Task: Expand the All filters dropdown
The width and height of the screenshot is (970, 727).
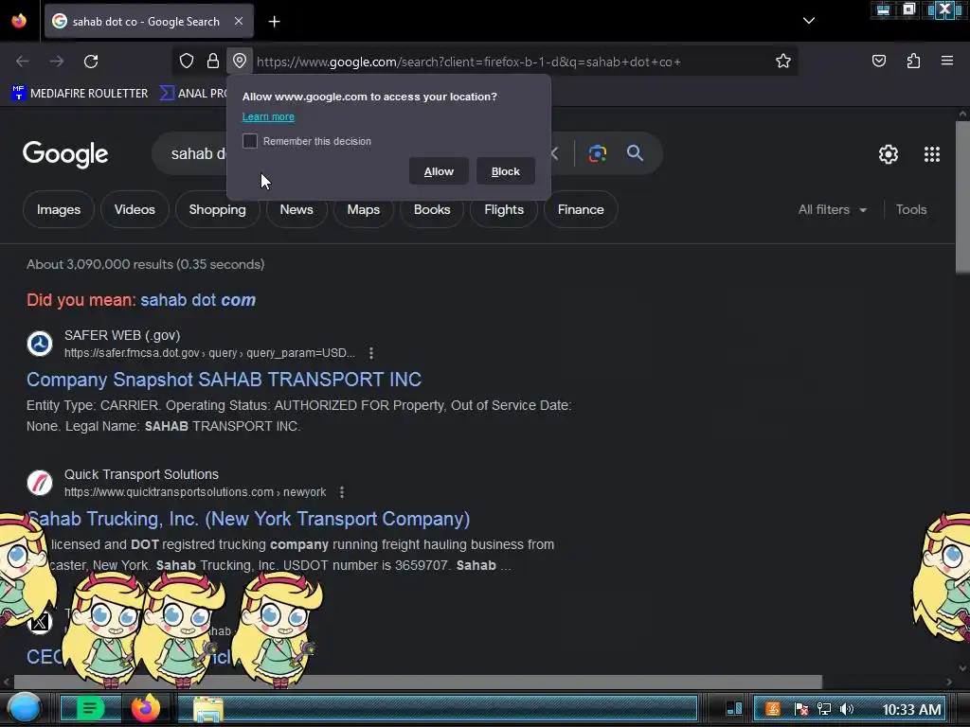Action: (832, 209)
